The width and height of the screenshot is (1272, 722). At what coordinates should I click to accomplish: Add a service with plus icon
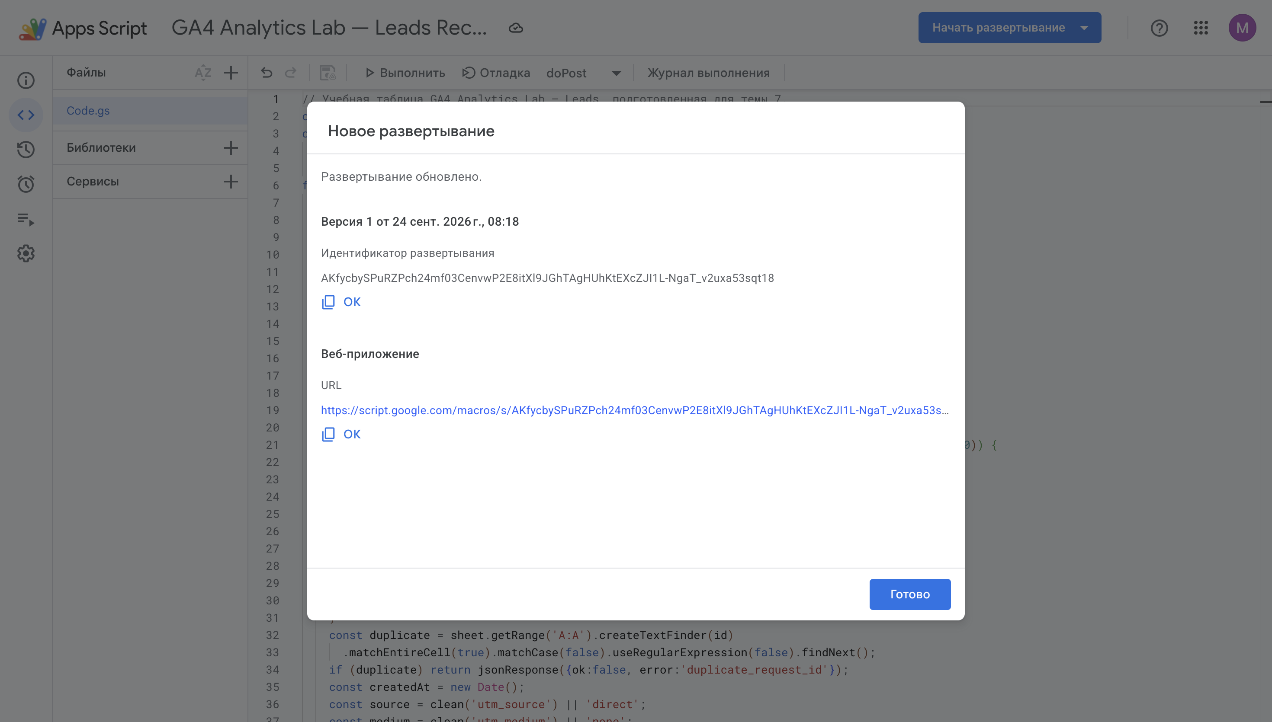click(231, 182)
